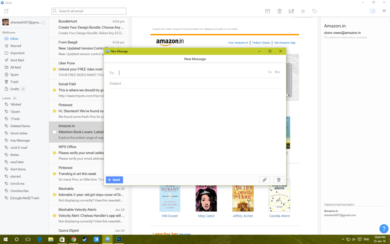Open the label tag icon in the toolbar

click(x=314, y=11)
